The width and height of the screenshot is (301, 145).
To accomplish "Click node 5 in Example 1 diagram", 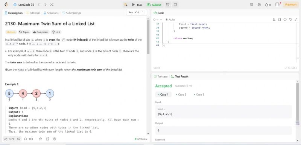I will [9, 93].
